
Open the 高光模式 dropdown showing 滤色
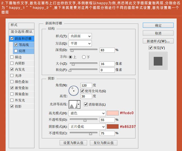click(x=87, y=113)
